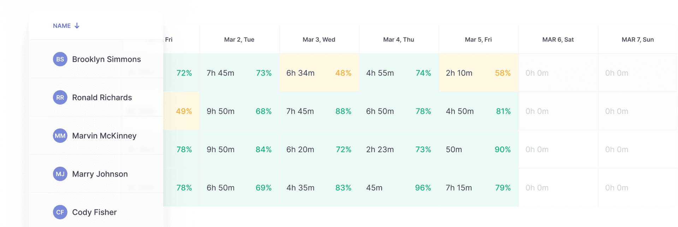678x227 pixels.
Task: Select Cody Fisher's CF avatar icon
Action: pyautogui.click(x=60, y=212)
